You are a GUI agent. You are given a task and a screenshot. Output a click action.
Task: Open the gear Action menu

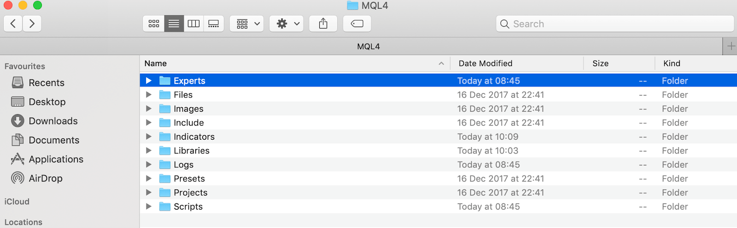287,23
